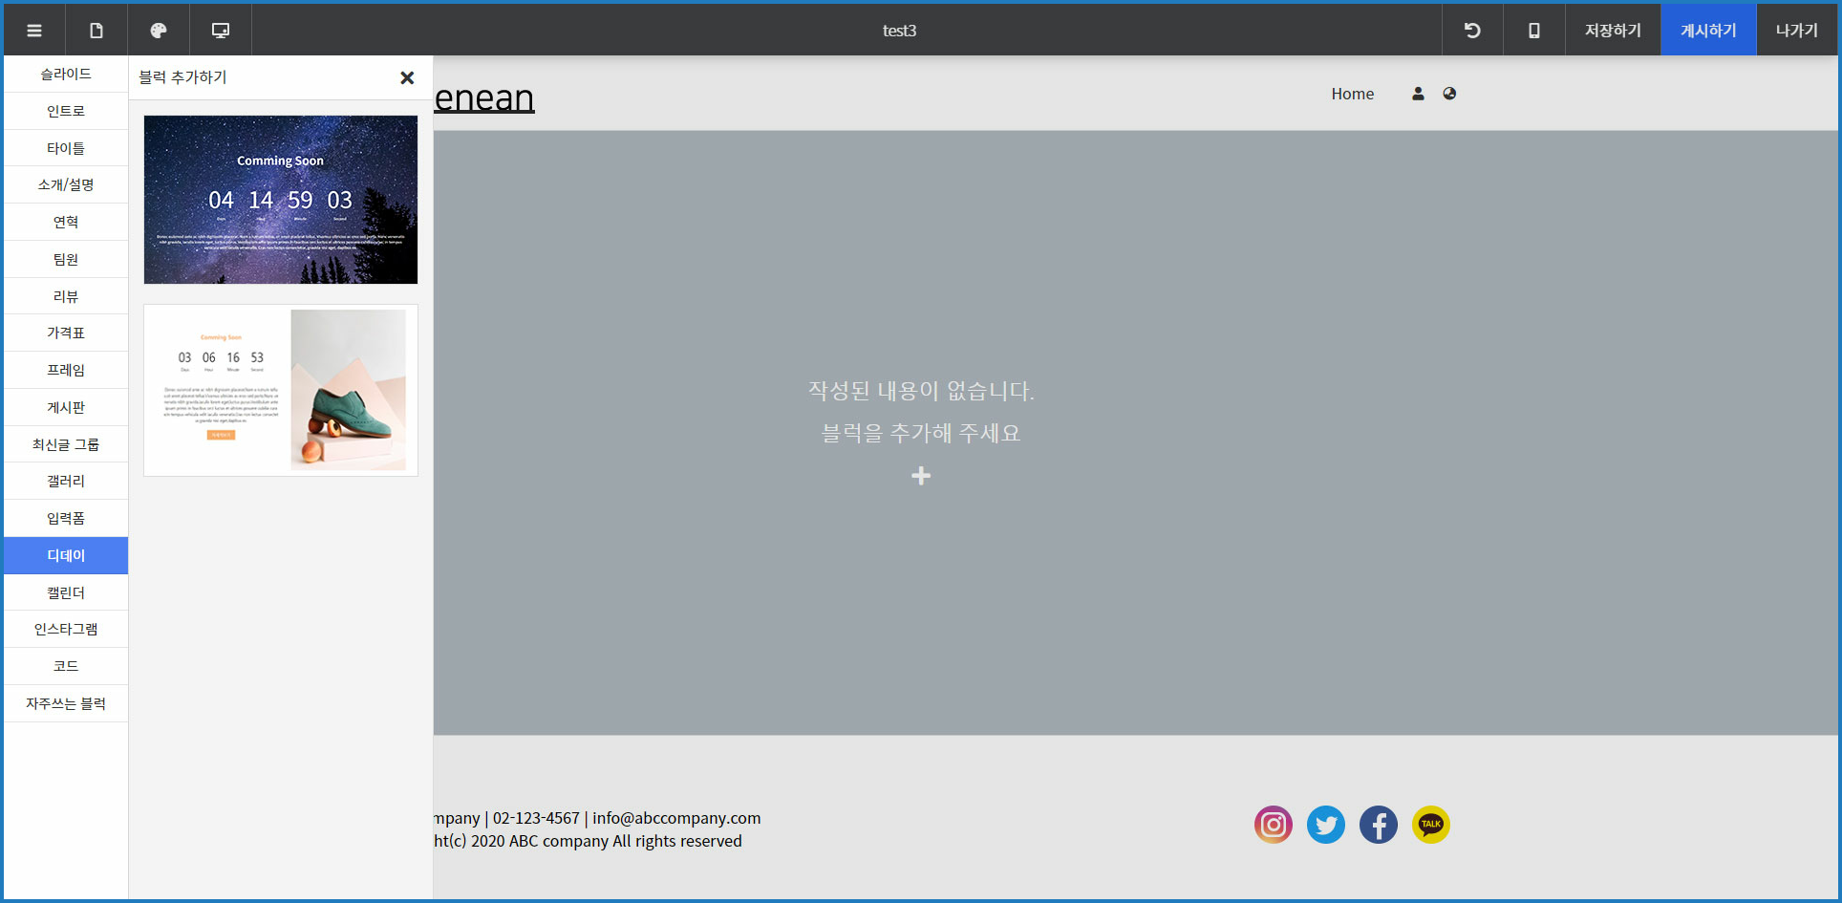The image size is (1842, 903).
Task: Open the hamburger menu in top bar
Action: coord(34,31)
